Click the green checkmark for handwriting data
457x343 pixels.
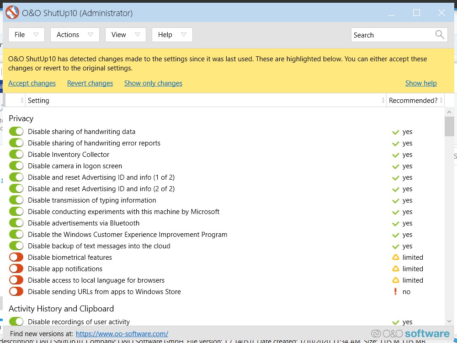coord(395,132)
